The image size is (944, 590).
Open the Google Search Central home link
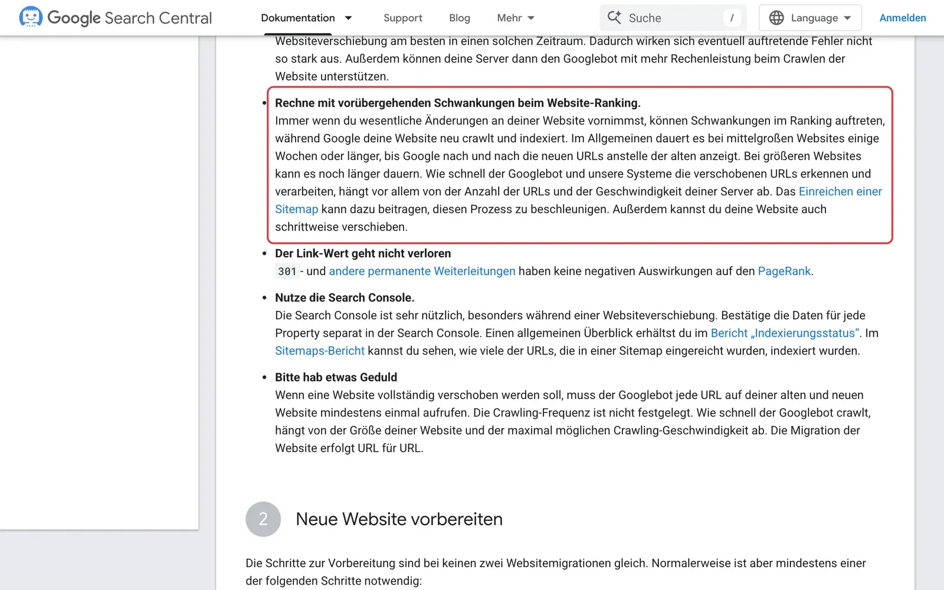116,18
